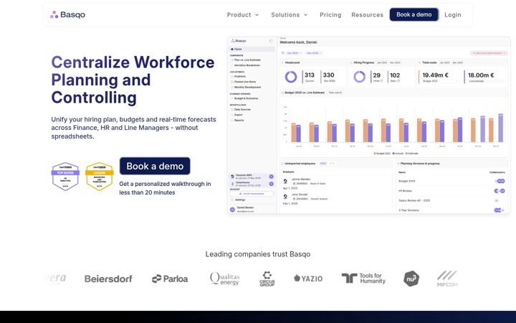Click the Parloa logo
516x323 pixels.
click(x=170, y=278)
